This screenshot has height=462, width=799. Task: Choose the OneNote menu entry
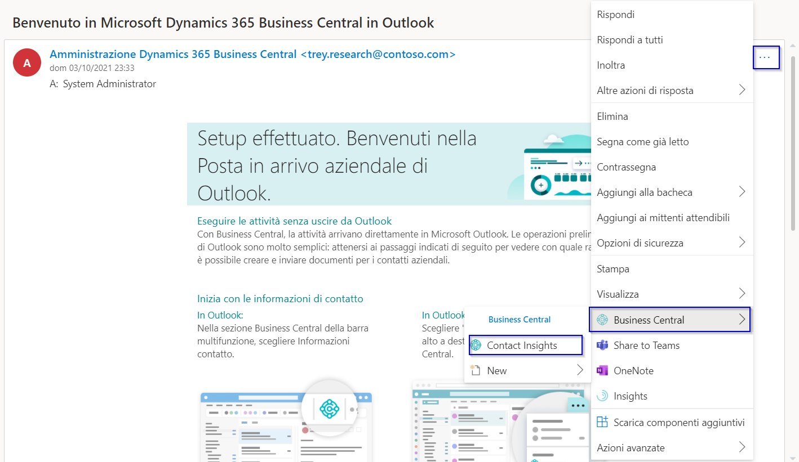click(x=672, y=370)
